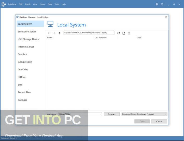Open the Tools menu
This screenshot has height=141, width=184.
click(57, 4)
